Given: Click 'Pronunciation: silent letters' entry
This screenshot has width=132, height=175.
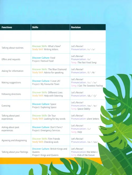Looking at the screenshot, I should tap(85, 119).
